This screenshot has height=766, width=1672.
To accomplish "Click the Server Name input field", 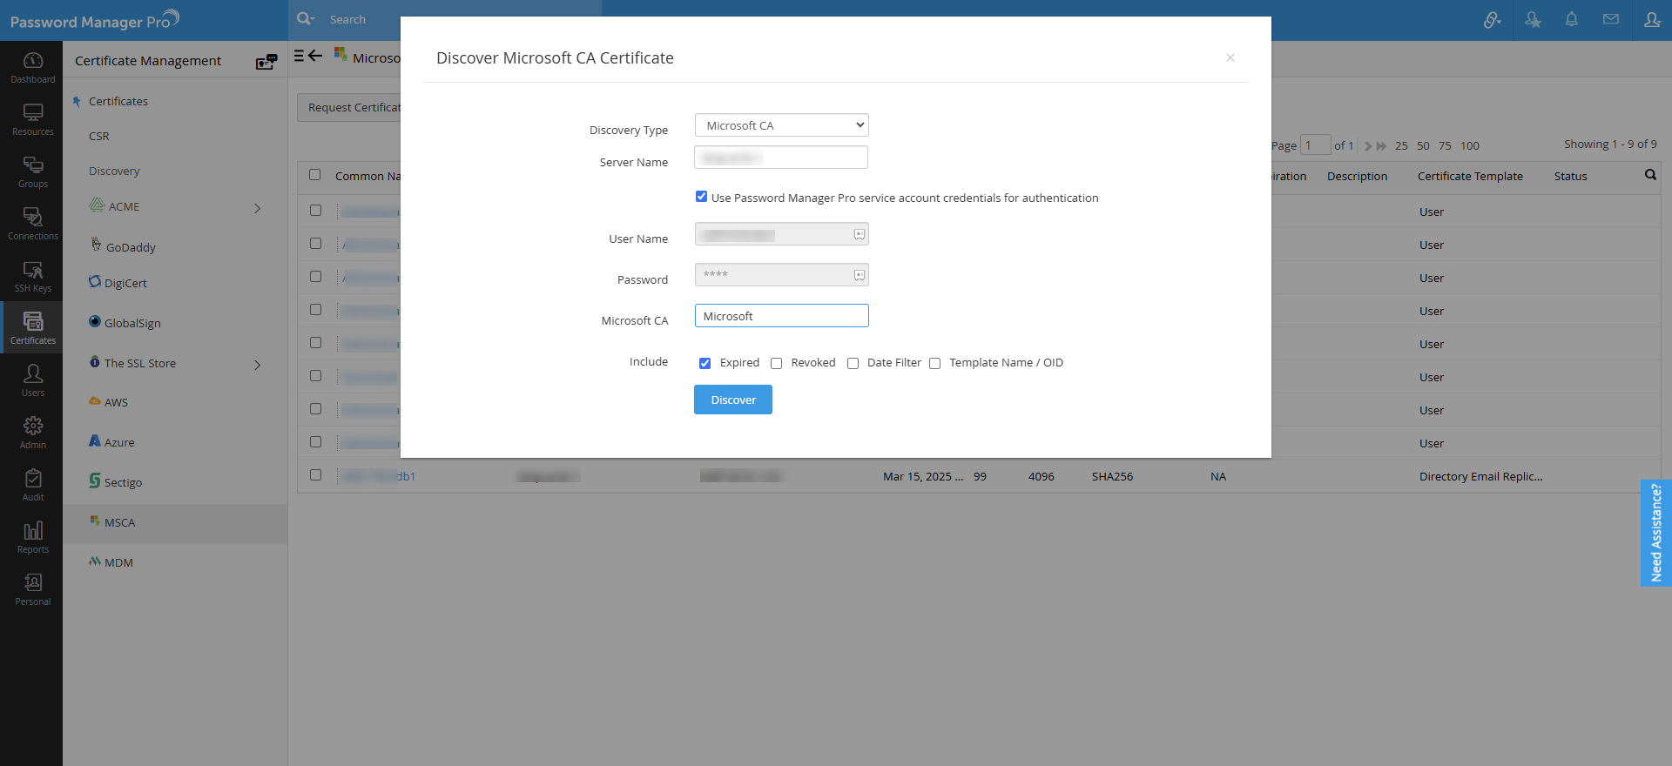I will click(781, 158).
